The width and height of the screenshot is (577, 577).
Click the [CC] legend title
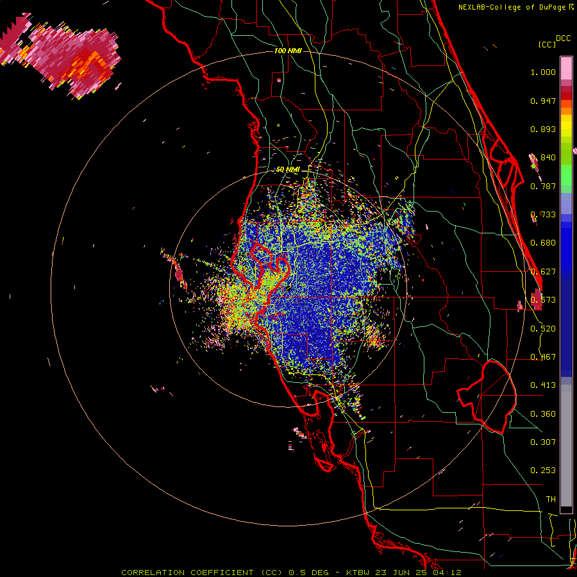(547, 44)
